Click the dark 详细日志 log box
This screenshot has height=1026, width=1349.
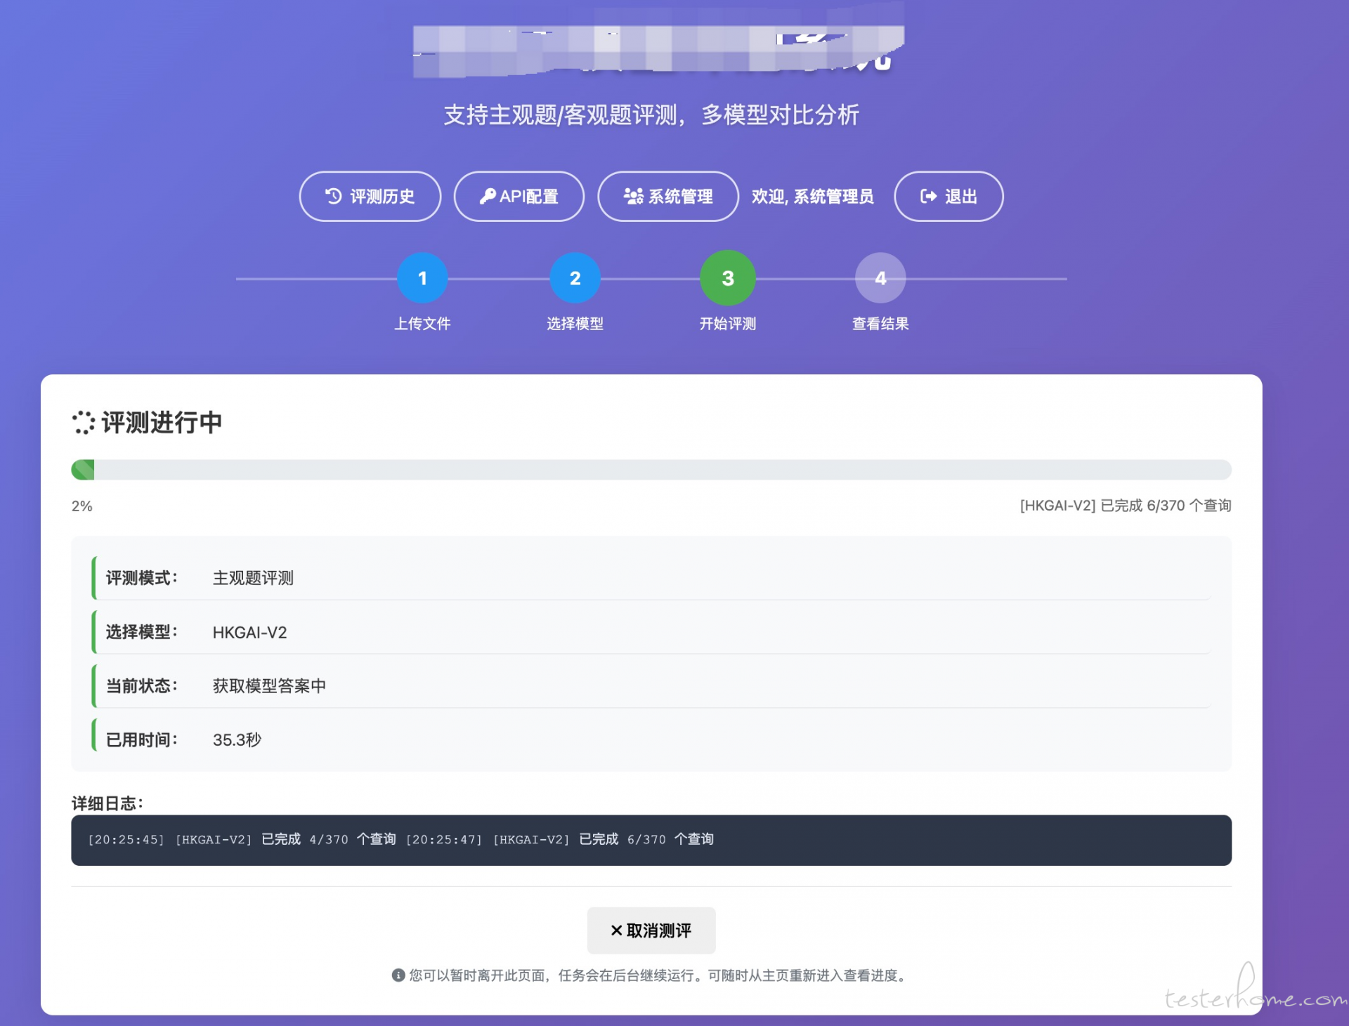click(x=651, y=840)
